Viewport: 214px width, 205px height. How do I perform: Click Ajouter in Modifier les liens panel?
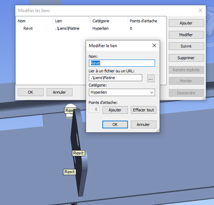186,23
